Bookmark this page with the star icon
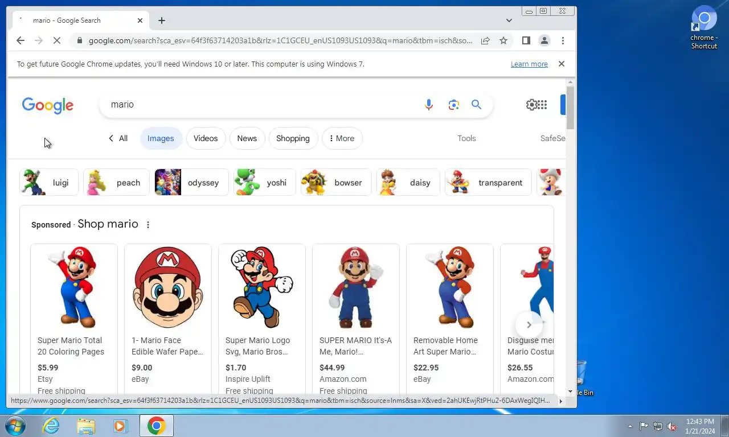 [x=503, y=40]
